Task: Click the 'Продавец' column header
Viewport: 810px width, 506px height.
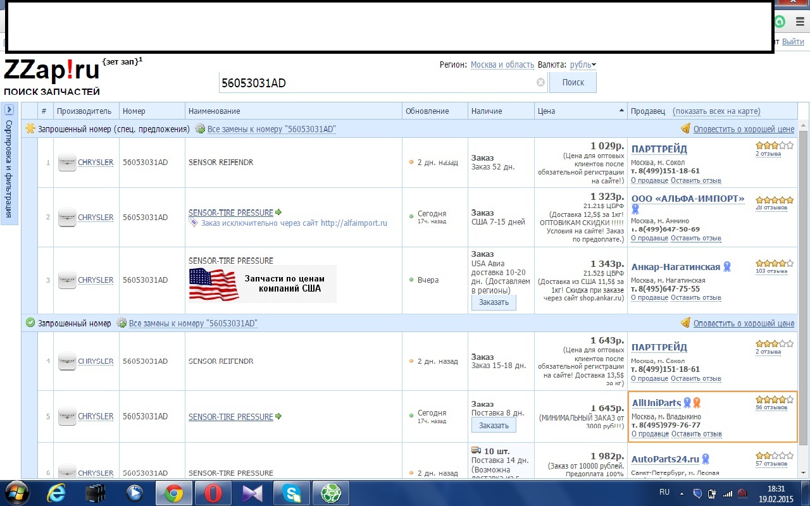Action: (x=648, y=111)
